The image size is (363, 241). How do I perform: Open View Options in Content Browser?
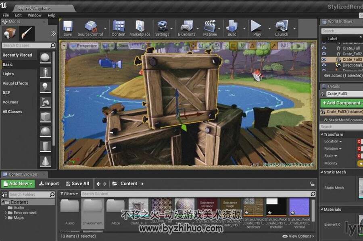298,236
